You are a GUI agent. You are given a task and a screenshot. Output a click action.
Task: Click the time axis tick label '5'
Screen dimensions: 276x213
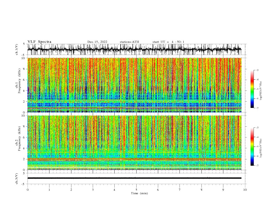click(136, 190)
